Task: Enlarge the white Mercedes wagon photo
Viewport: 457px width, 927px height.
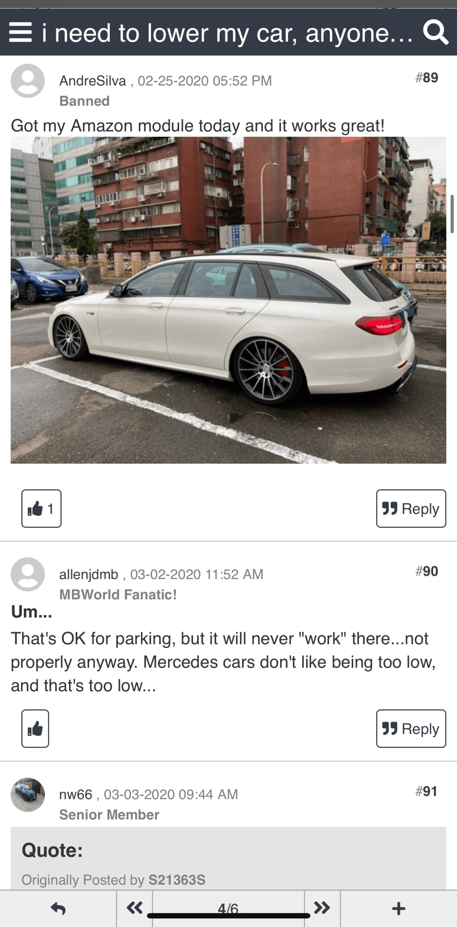Action: point(228,300)
